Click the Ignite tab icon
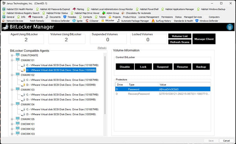The width and height of the screenshot is (236, 144). 74,21
